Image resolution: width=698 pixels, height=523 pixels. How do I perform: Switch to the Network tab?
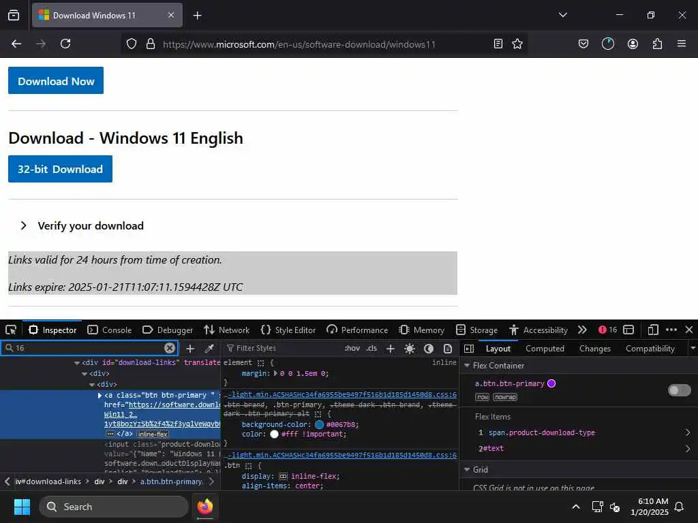pyautogui.click(x=226, y=330)
